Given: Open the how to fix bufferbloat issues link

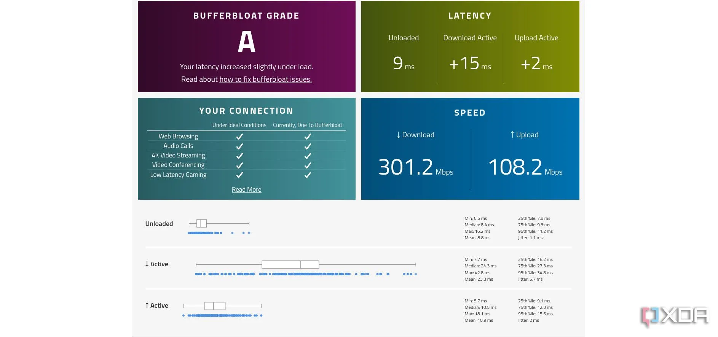Looking at the screenshot, I should (x=265, y=79).
